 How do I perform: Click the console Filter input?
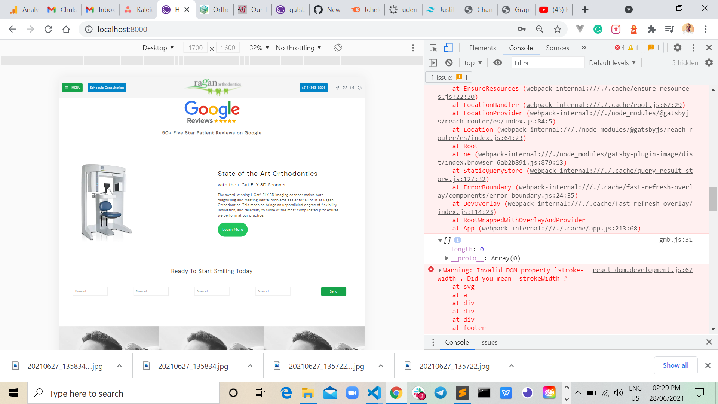[x=548, y=63]
